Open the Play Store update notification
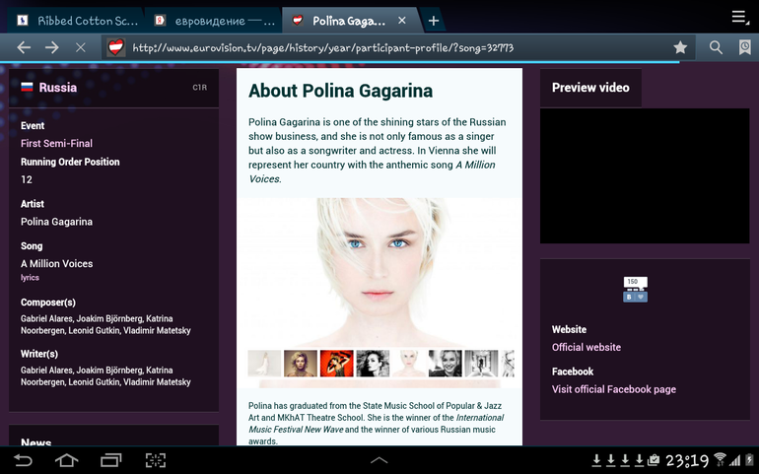 coord(653,459)
